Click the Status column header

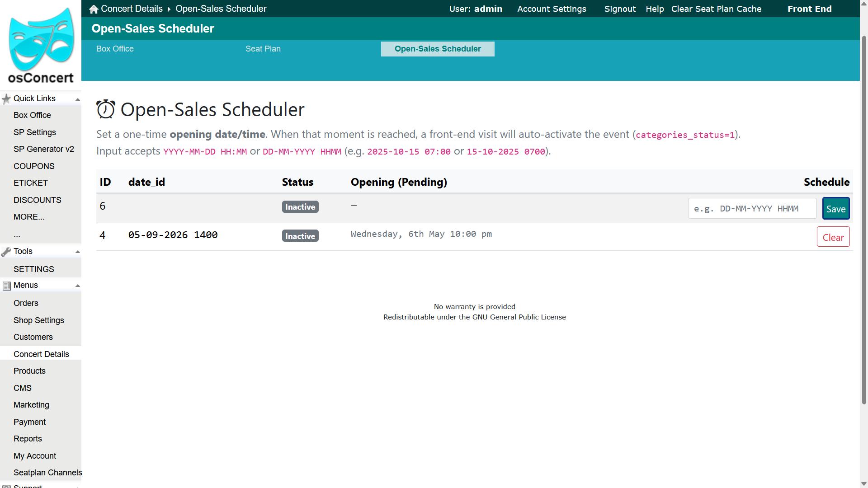point(297,182)
